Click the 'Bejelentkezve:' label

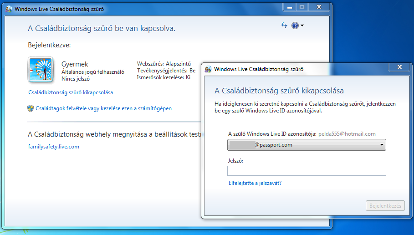coord(49,45)
